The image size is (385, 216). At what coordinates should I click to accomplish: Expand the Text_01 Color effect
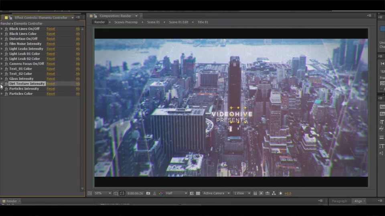click(2, 68)
